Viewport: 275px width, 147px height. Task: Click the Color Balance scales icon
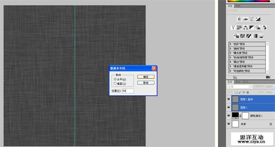245,27
